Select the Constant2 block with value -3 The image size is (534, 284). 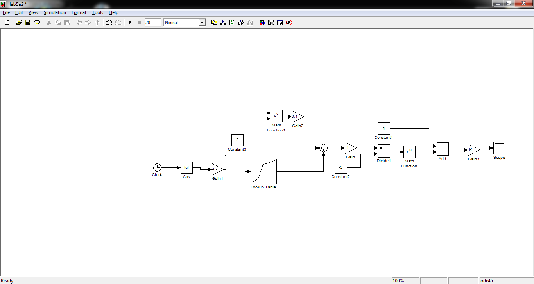(341, 167)
